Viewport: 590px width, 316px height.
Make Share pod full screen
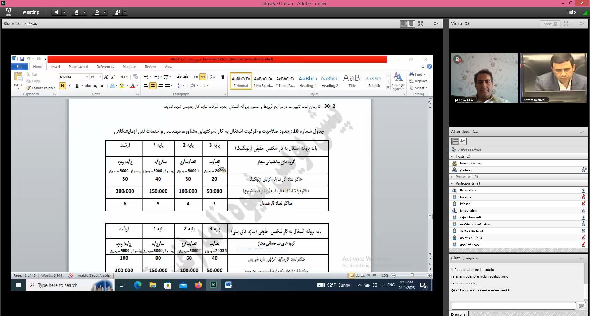click(421, 24)
